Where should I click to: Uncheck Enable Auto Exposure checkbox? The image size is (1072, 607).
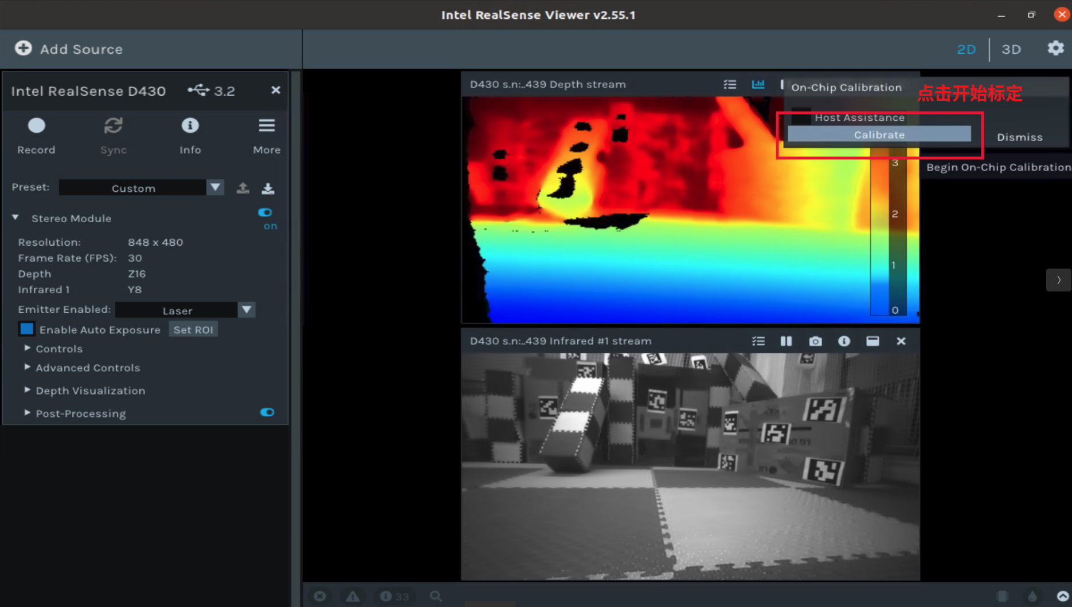tap(27, 329)
